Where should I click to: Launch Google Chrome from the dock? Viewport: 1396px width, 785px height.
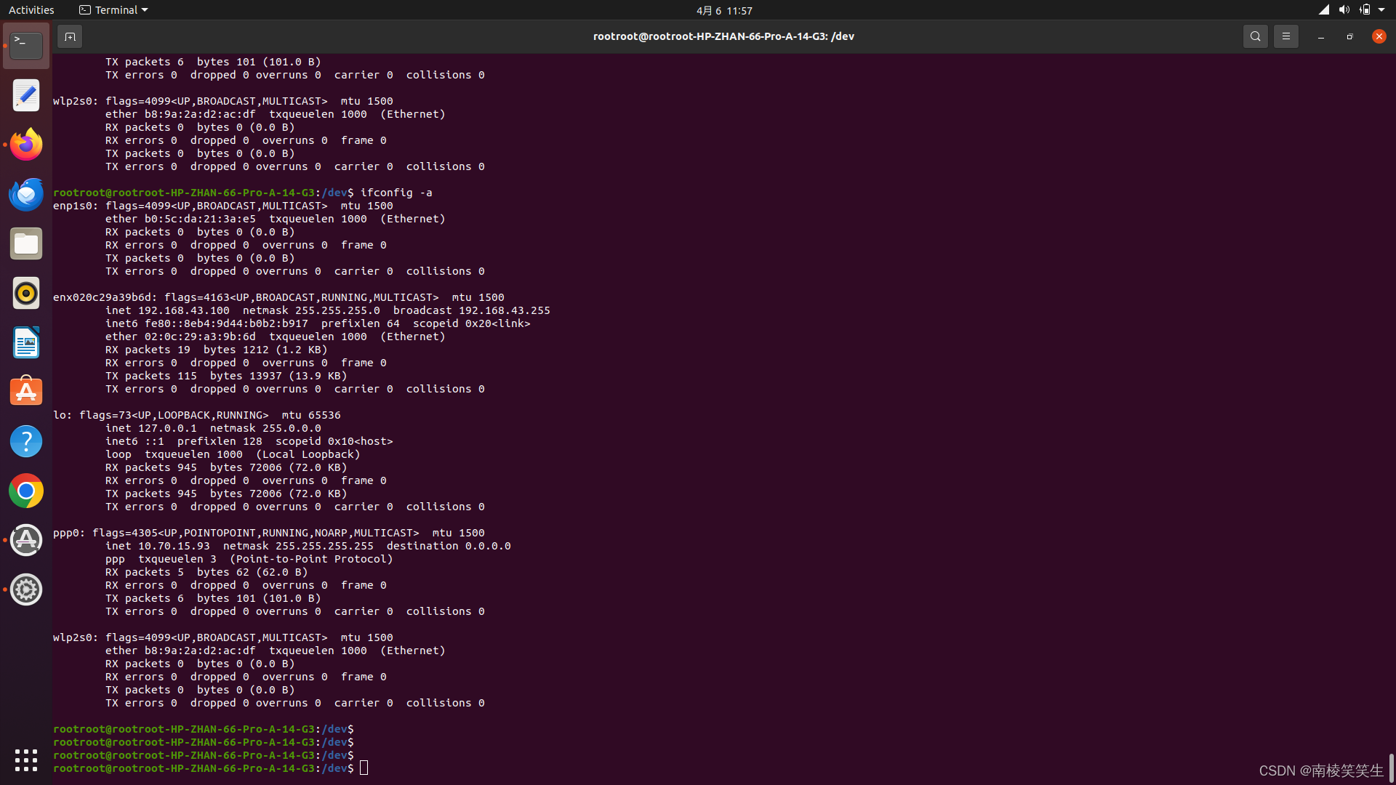tap(26, 491)
